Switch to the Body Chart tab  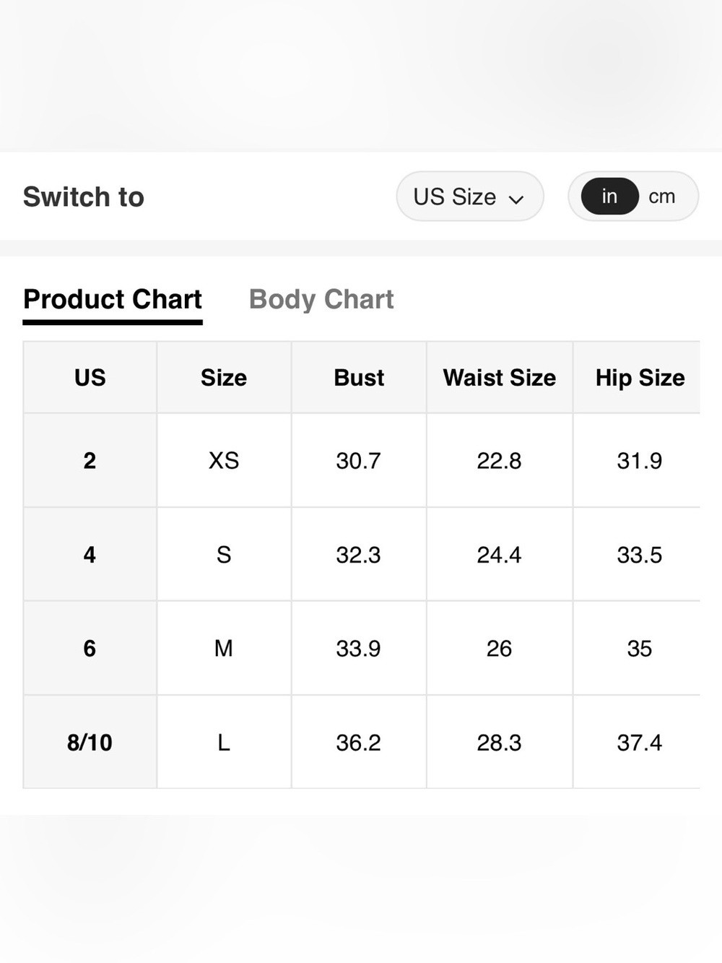[x=321, y=299]
